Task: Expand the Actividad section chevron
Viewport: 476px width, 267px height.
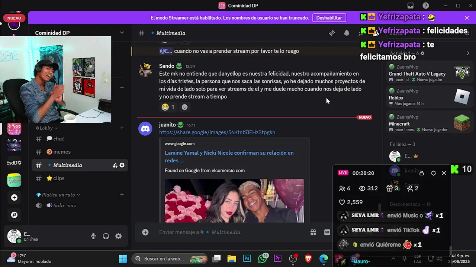Action: click(x=468, y=53)
